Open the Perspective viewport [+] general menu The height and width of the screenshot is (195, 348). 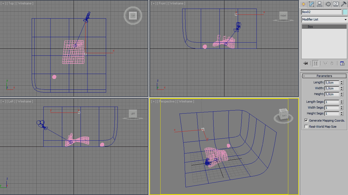154,101
